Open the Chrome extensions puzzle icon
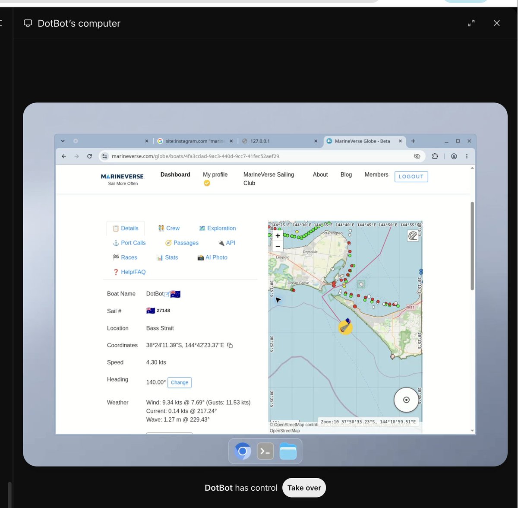Viewport: 518px width, 508px height. [435, 156]
